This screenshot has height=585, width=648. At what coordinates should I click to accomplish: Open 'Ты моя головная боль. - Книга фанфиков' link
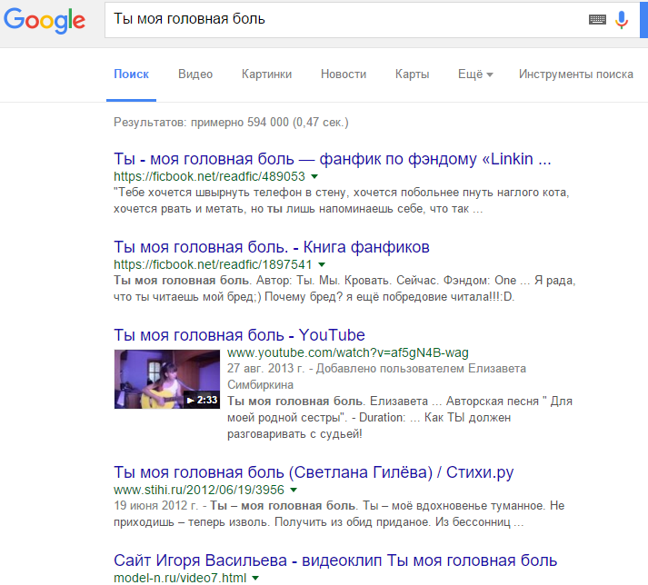point(272,247)
